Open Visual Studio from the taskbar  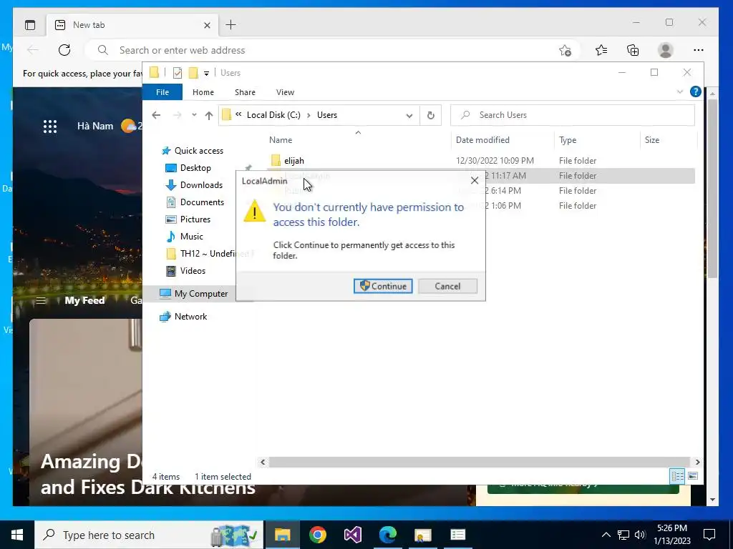[352, 535]
